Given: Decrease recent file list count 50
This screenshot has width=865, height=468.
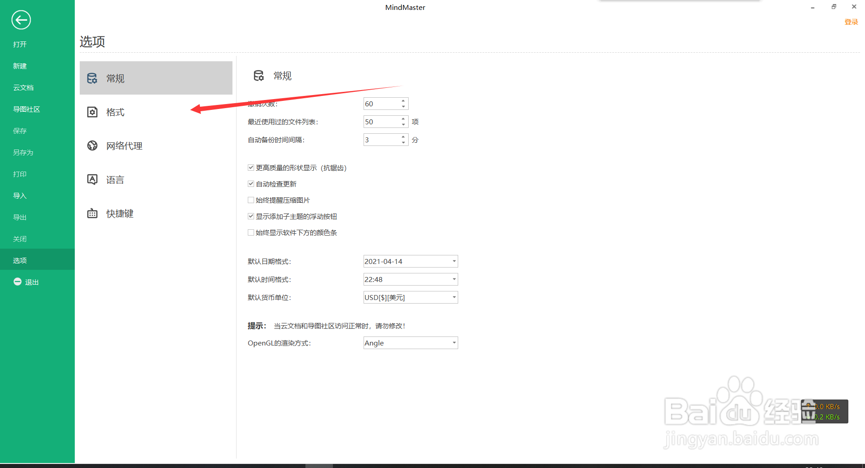Looking at the screenshot, I should coord(403,125).
